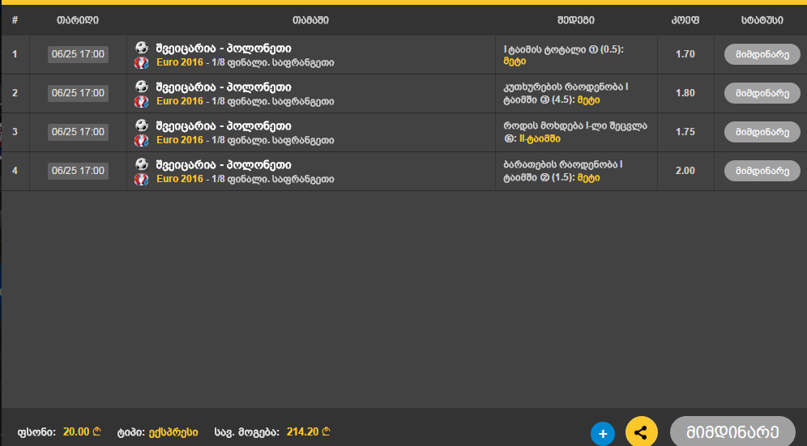Click the date '06/25 17:00' in row 1
Screen dimensions: 807x446
pos(79,54)
